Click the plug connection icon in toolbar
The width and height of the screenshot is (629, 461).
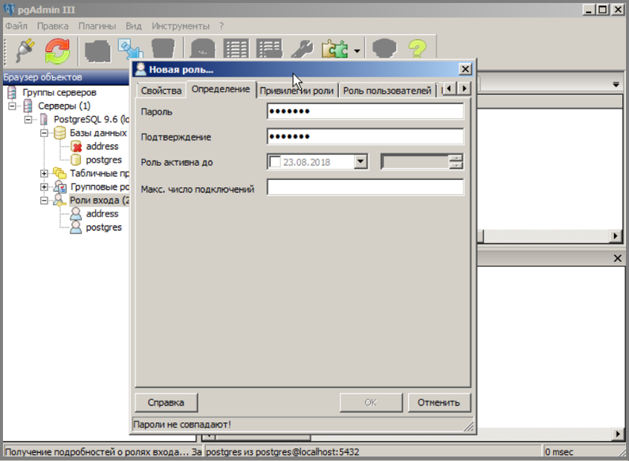coord(26,50)
